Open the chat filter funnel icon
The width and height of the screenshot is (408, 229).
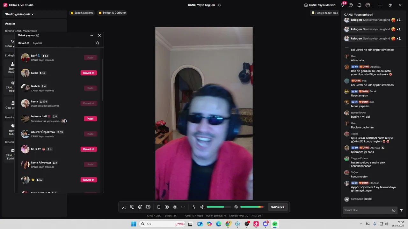[401, 210]
